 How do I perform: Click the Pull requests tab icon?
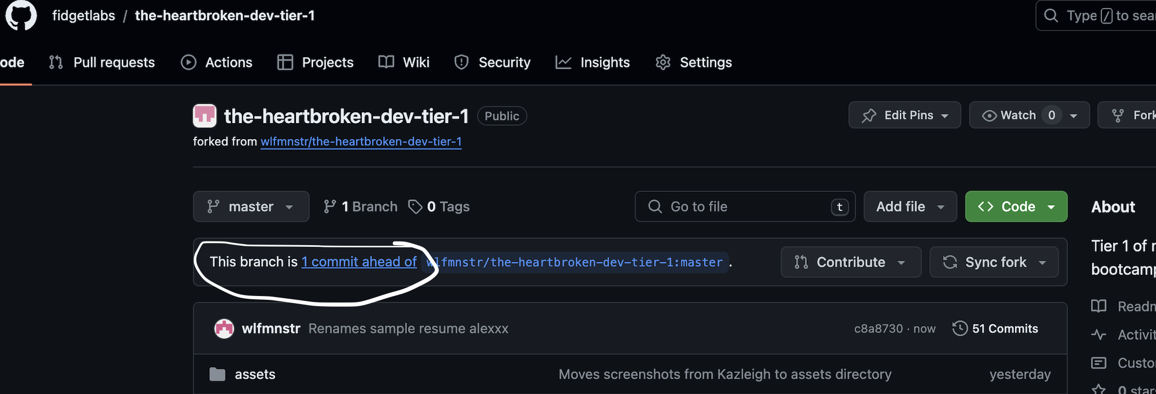point(56,62)
